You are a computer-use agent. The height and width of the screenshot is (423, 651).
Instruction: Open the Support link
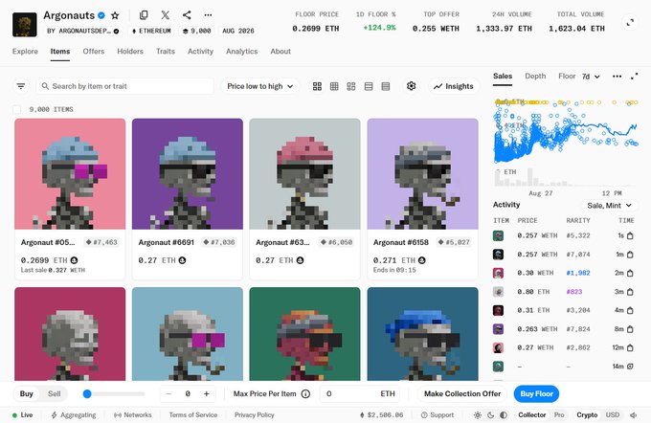tap(437, 415)
